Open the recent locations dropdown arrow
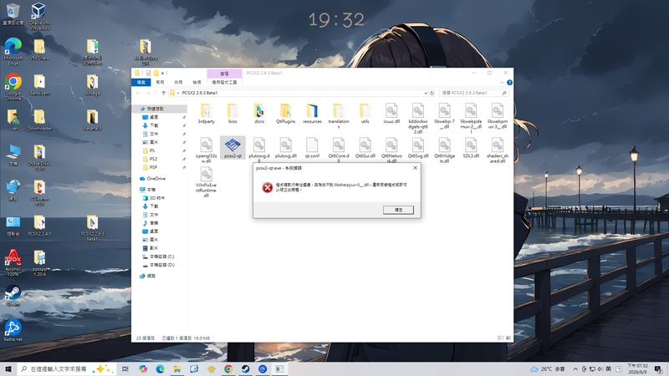Image resolution: width=669 pixels, height=376 pixels. tap(156, 93)
